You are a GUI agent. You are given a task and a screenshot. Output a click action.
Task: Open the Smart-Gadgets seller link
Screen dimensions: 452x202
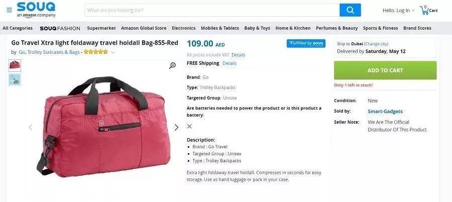pyautogui.click(x=385, y=112)
